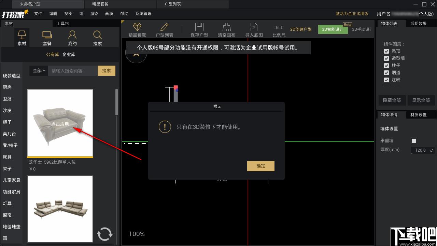437x246 pixels.
Task: Click 隐藏全部 button
Action: coord(392,100)
